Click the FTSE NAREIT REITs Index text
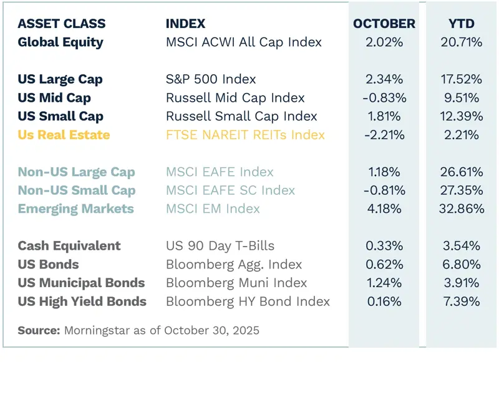 click(x=245, y=135)
